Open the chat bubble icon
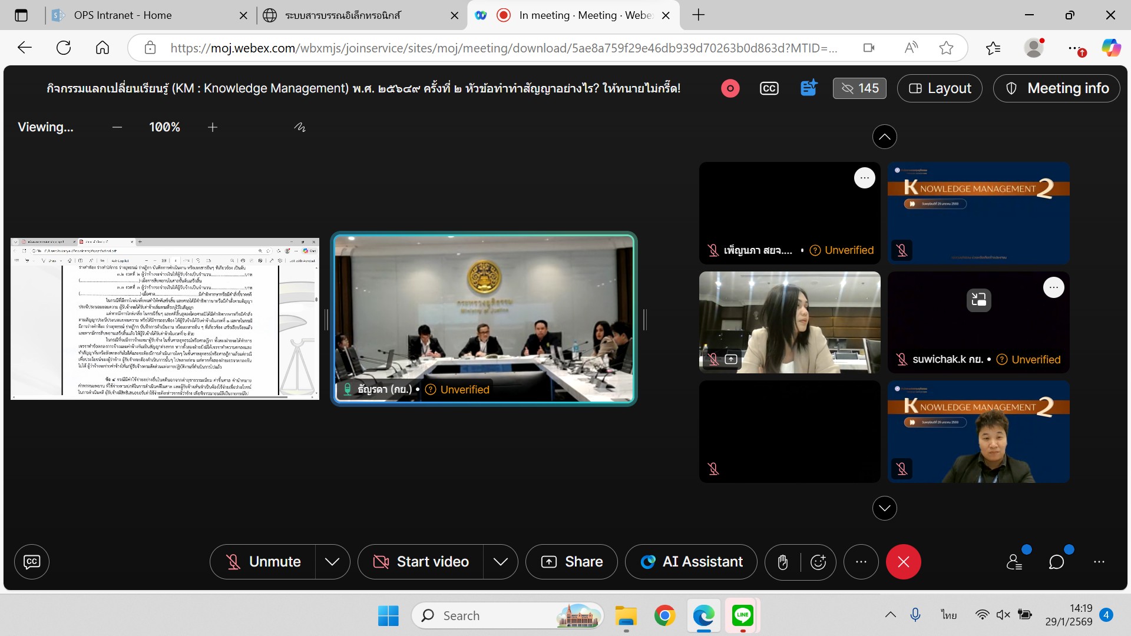 point(1057,562)
